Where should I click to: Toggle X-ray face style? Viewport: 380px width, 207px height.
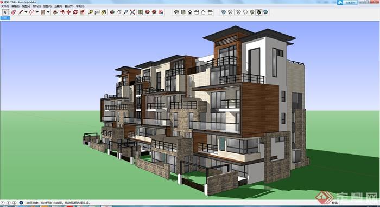click(x=224, y=12)
